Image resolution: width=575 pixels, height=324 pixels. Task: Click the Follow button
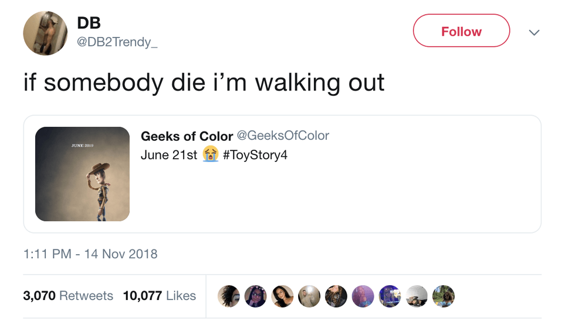click(x=461, y=31)
